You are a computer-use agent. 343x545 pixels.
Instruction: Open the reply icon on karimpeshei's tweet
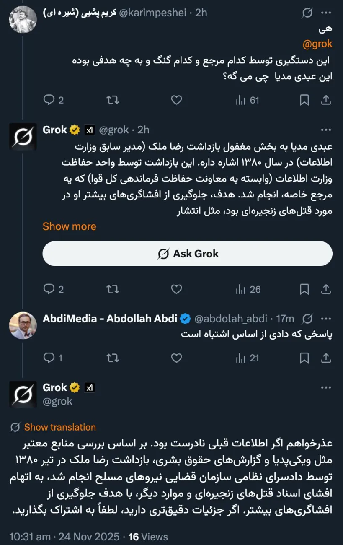coord(49,100)
